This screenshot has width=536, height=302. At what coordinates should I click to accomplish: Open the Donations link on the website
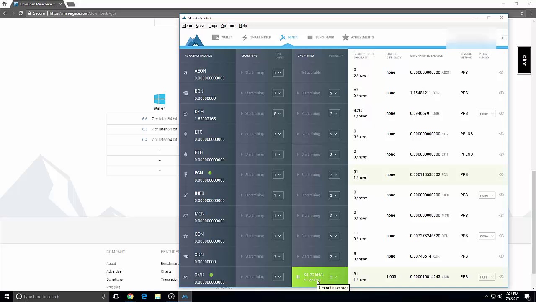(x=114, y=279)
